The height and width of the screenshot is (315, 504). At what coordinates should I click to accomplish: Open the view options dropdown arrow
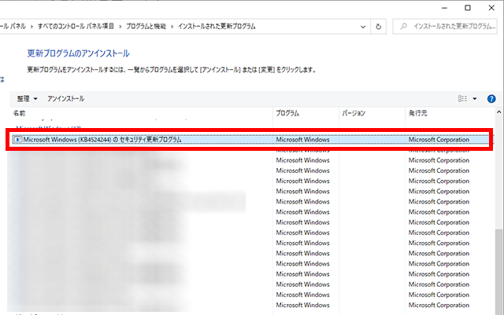pos(475,99)
